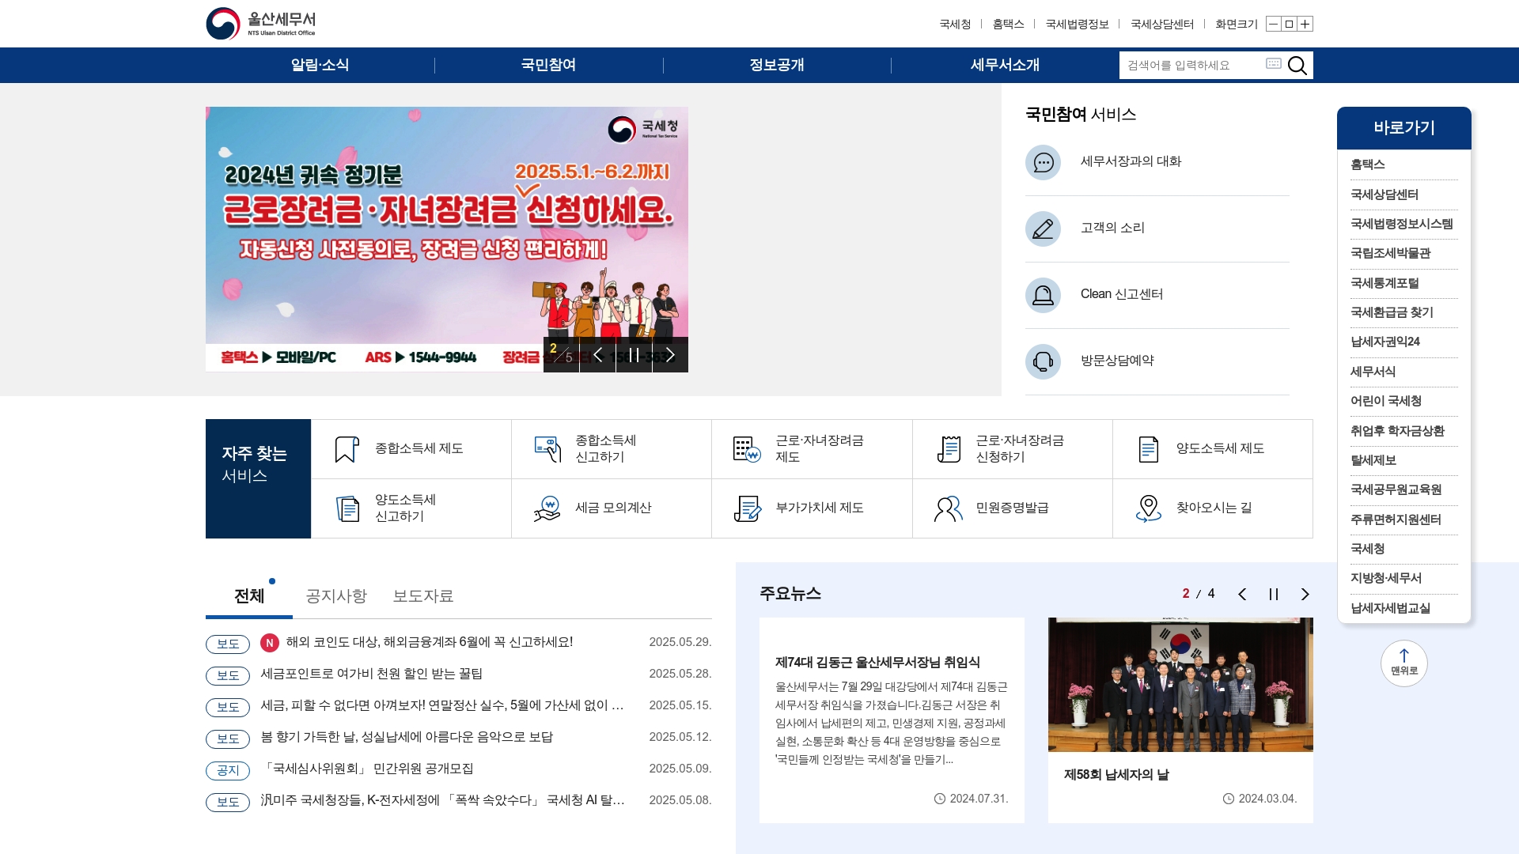
Task: Open the 국민참여 menu
Action: pos(548,65)
